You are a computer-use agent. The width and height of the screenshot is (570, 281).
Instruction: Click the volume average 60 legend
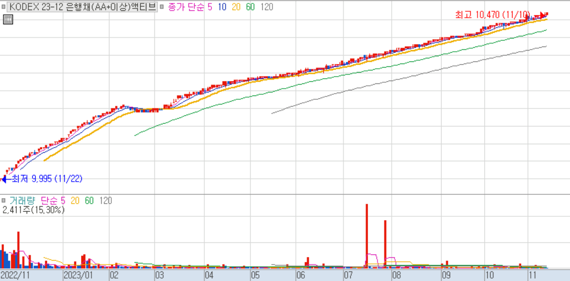(x=90, y=200)
